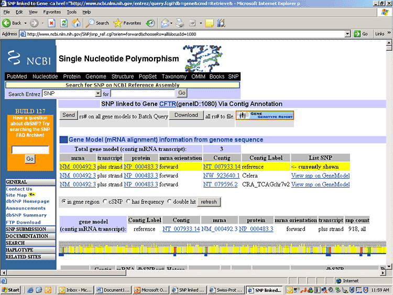Viewport: 393px width, 295px height.
Task: Open the Search toolbar button
Action: [97, 23]
